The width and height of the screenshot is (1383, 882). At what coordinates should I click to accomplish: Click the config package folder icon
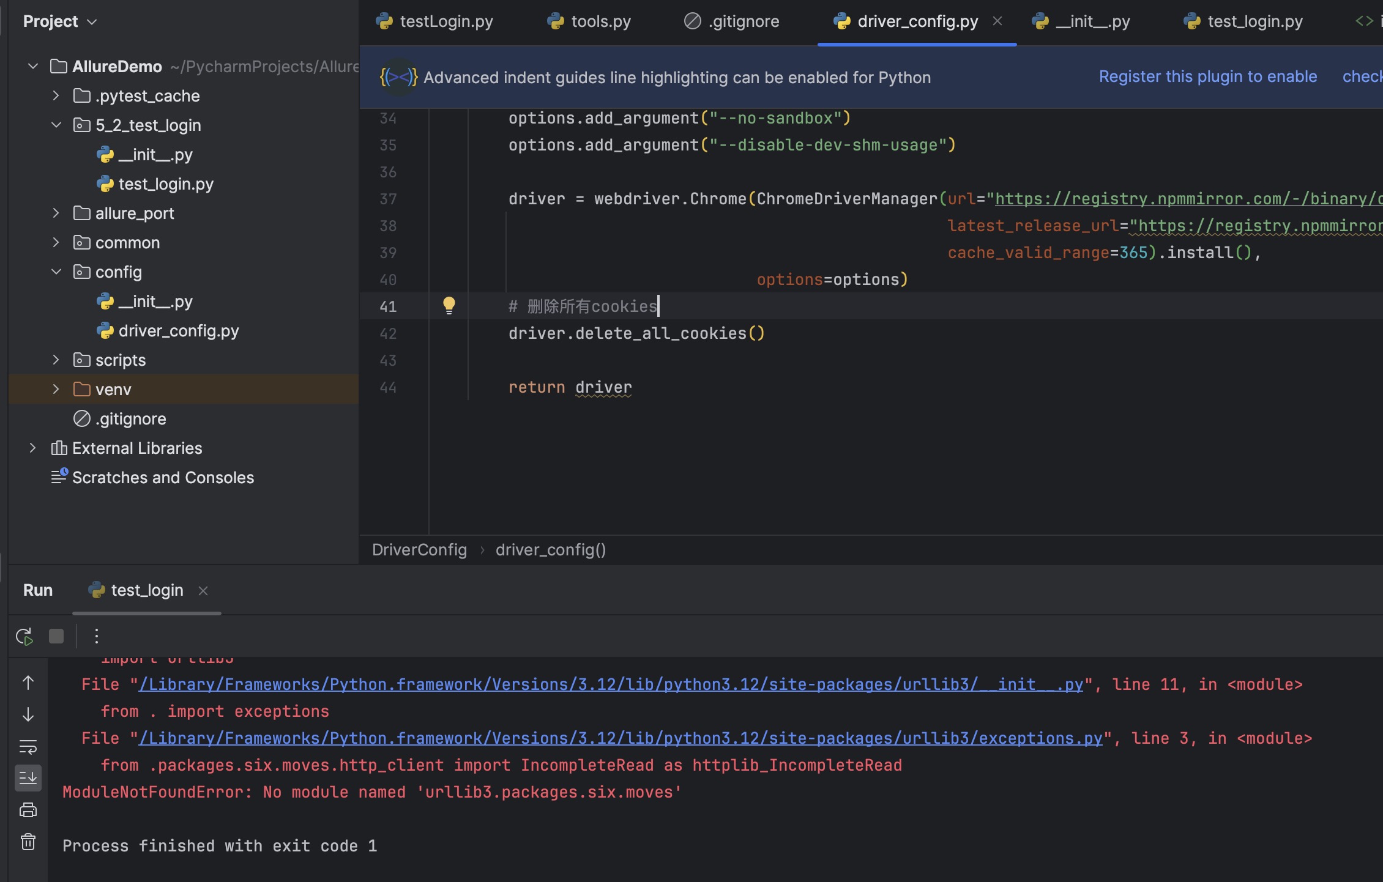pos(82,272)
